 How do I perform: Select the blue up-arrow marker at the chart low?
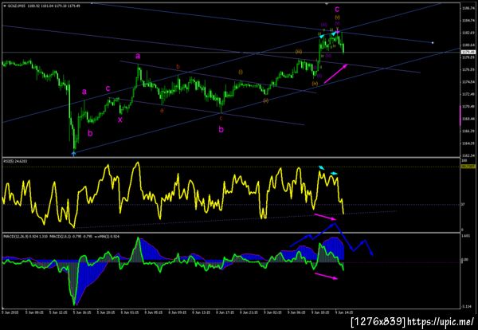(x=73, y=154)
